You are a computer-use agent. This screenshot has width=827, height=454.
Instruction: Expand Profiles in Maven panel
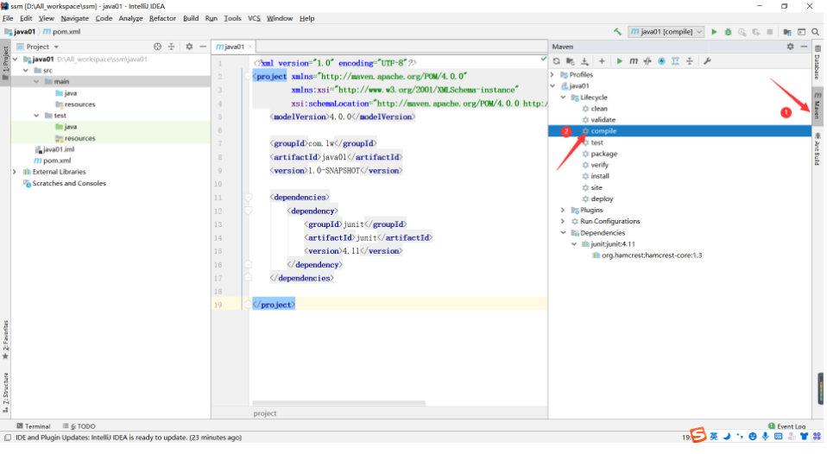[552, 75]
